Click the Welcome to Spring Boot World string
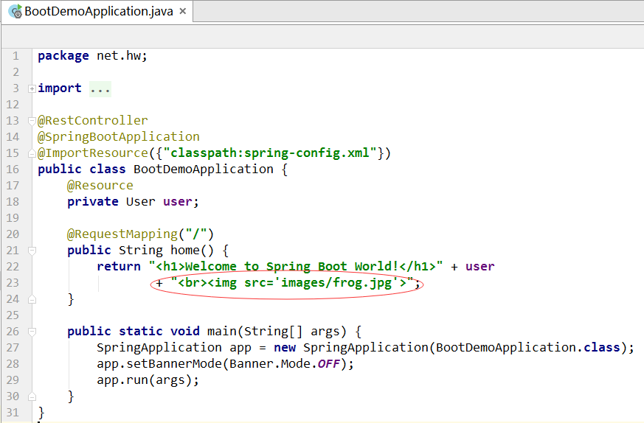The width and height of the screenshot is (644, 423). click(x=296, y=266)
